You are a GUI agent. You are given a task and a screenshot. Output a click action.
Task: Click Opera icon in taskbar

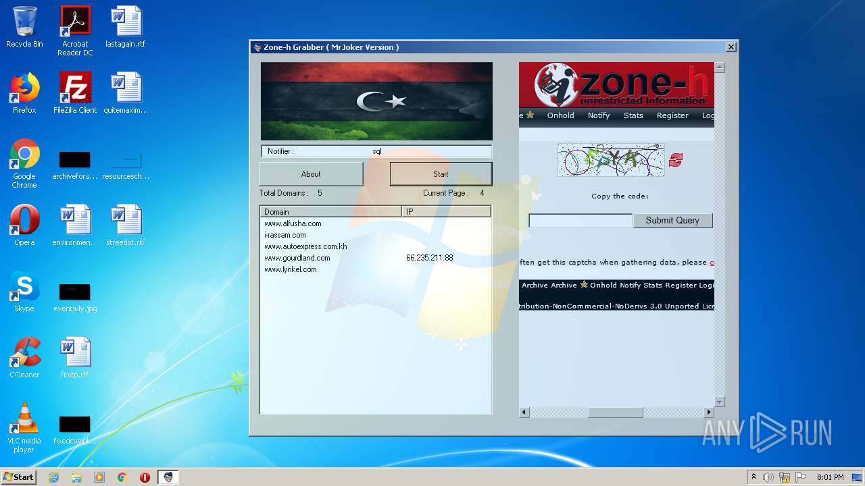pos(145,477)
